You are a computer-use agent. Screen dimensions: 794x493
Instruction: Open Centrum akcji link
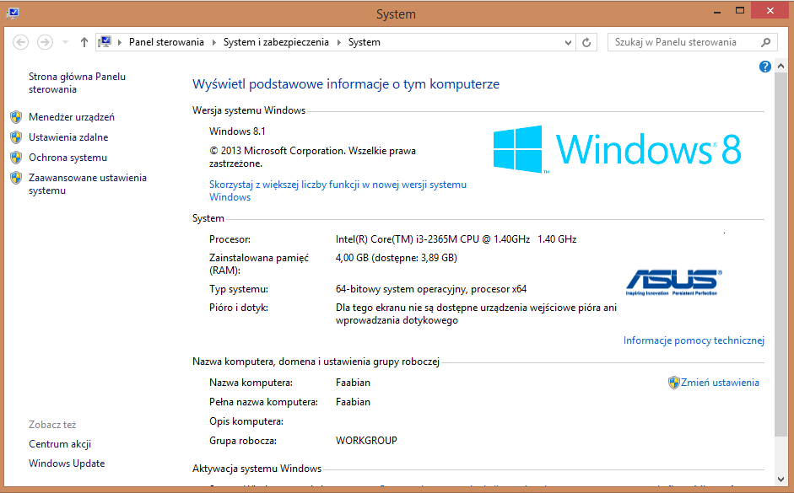60,444
